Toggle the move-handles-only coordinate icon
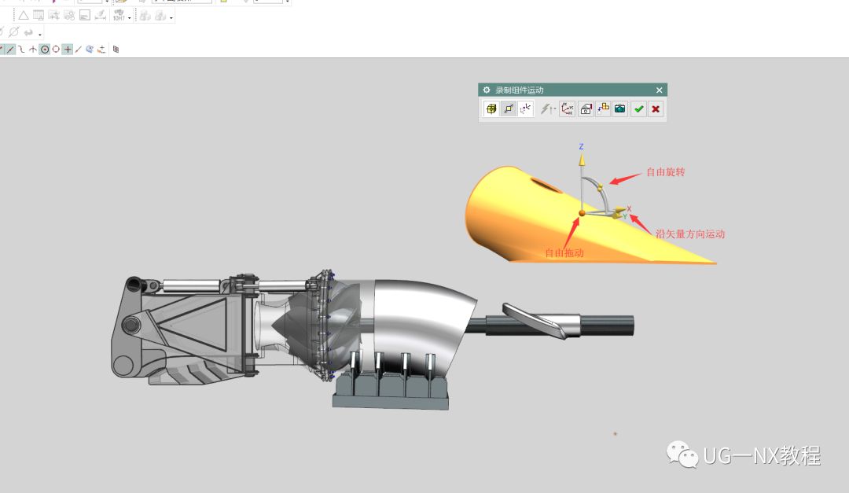Viewport: 849px width, 493px height. [526, 109]
